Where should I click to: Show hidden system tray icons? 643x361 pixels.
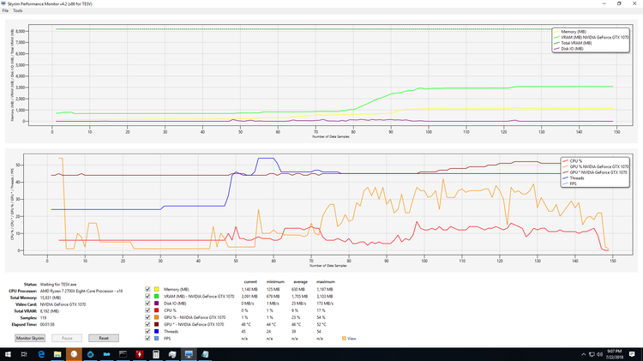(584, 354)
